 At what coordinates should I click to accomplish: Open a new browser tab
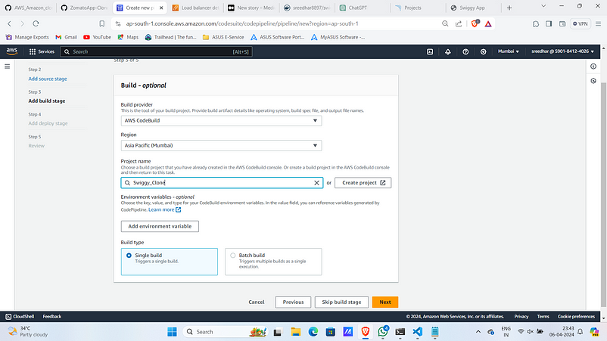tap(509, 8)
